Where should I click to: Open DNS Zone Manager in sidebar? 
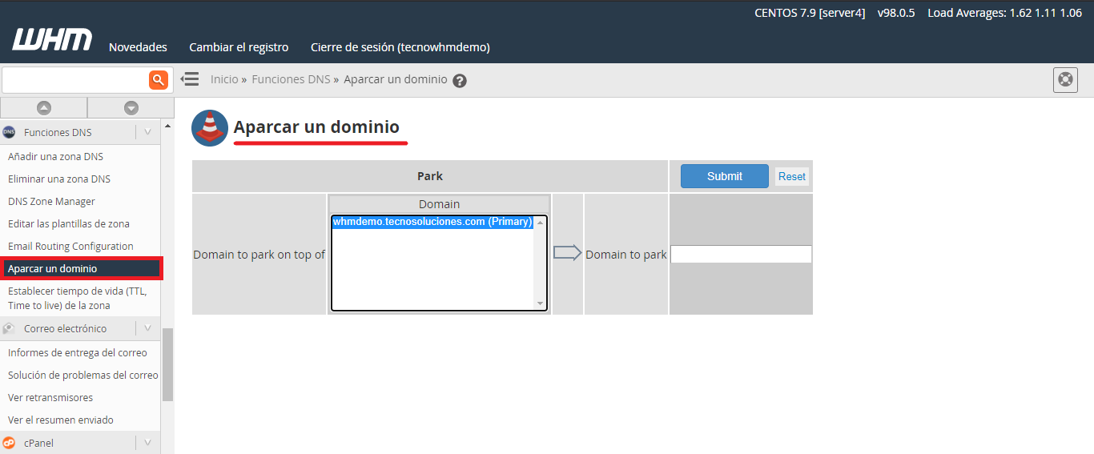click(51, 202)
